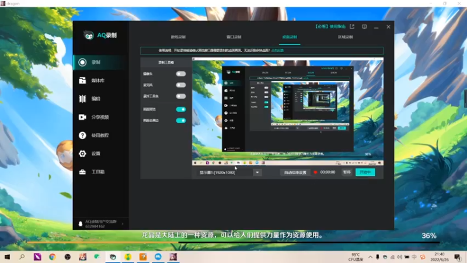Click the 自动结束设置 button
Screen dimensions: 467x263
click(295, 172)
